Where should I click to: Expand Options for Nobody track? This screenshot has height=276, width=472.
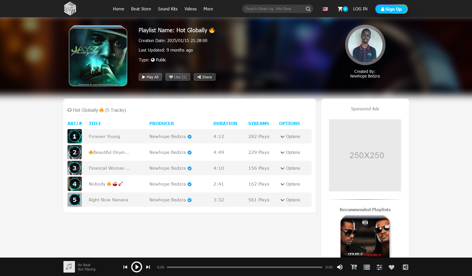coord(290,184)
